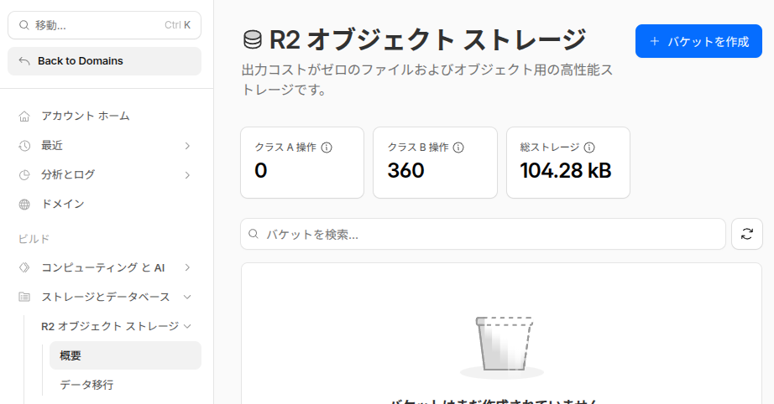The width and height of the screenshot is (774, 404).
Task: Click the ドメイン globe icon
Action: [24, 204]
